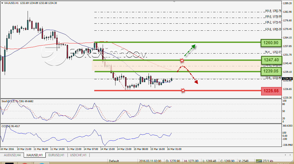The width and height of the screenshot is (294, 164).
Task: Click the chart shift triangle marker at top
Action: [x=174, y=2]
